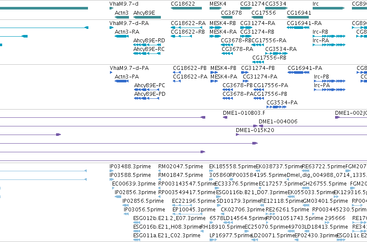Select the EC00639.3prime EST
The width and height of the screenshot is (367, 242).
coord(113,188)
